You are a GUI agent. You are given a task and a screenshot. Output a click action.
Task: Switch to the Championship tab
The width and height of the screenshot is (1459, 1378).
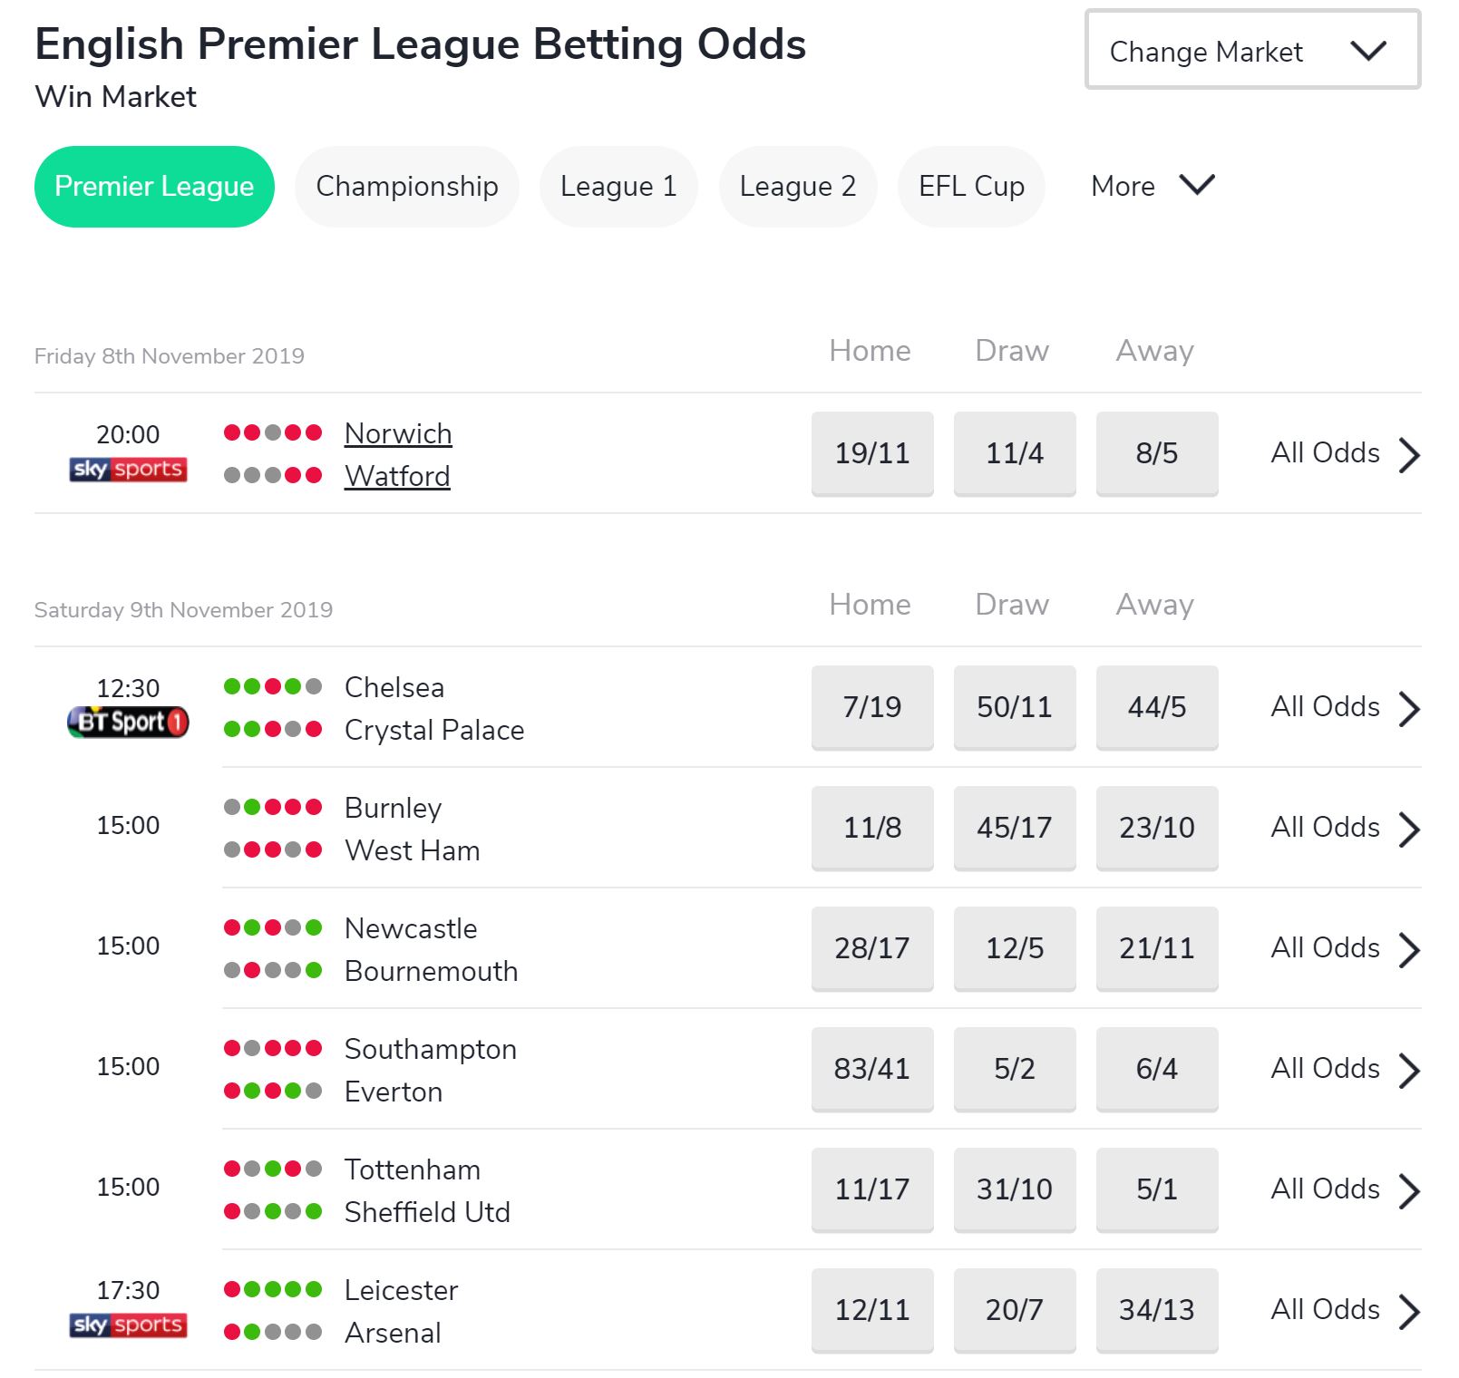[x=406, y=186]
